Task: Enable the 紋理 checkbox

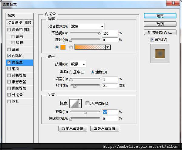Action: (x=13, y=43)
